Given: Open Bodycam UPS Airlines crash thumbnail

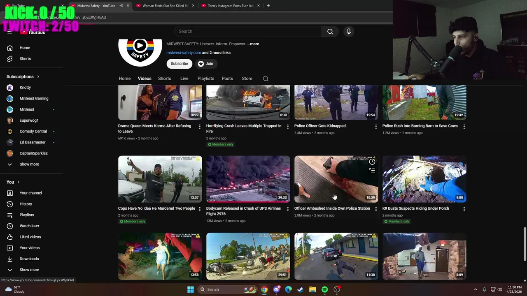Looking at the screenshot, I should [248, 179].
